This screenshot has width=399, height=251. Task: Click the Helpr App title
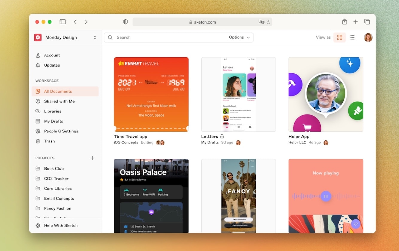[x=299, y=137]
